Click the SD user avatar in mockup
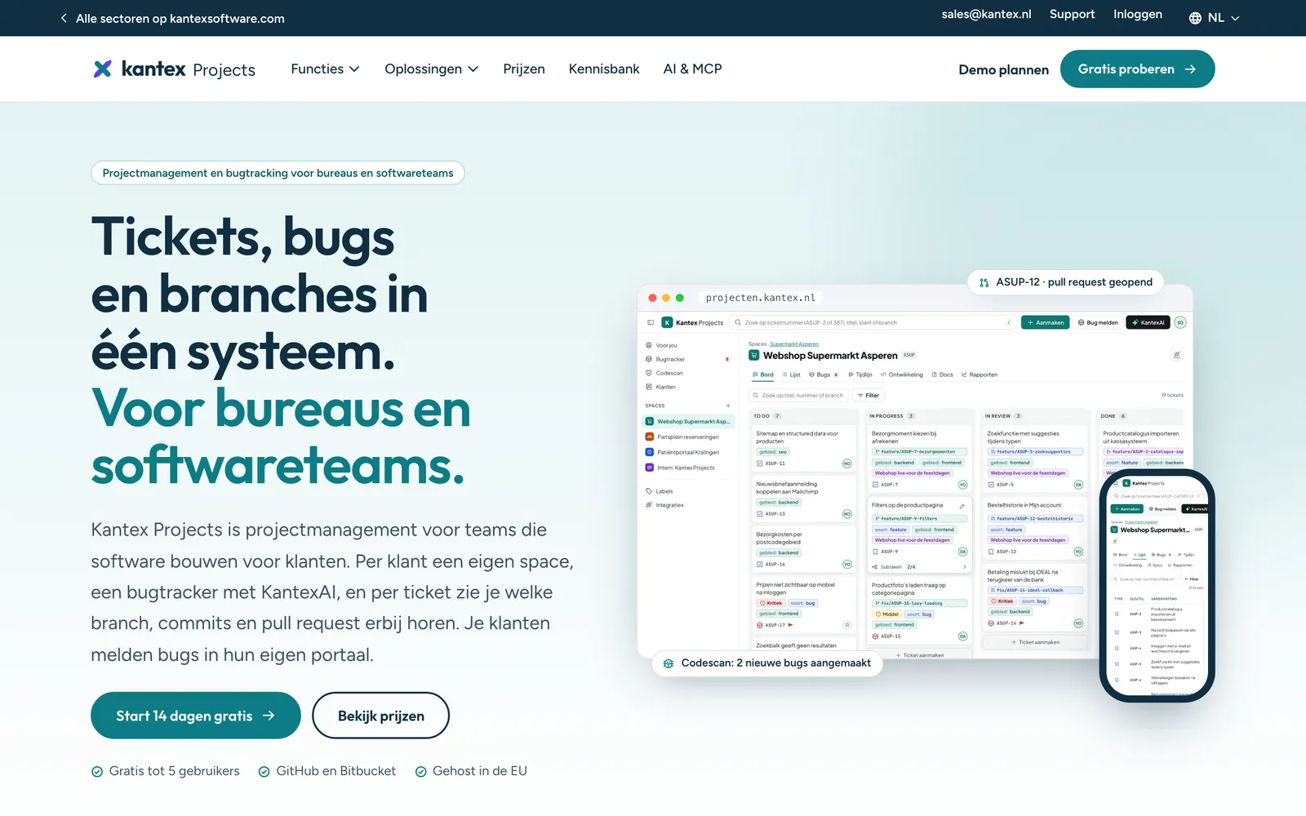1306x816 pixels. tap(1179, 322)
